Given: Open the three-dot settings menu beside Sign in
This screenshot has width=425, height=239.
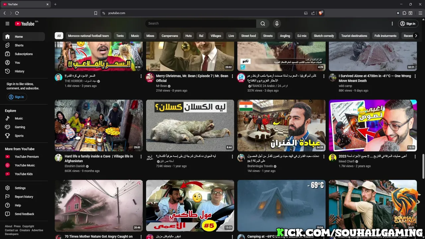Looking at the screenshot, I should [392, 24].
